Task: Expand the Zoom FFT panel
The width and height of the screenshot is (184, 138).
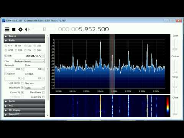Action: (x=24, y=115)
